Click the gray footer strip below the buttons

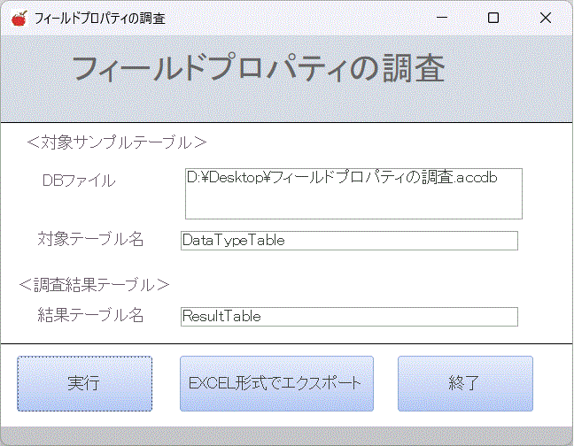pyautogui.click(x=287, y=435)
